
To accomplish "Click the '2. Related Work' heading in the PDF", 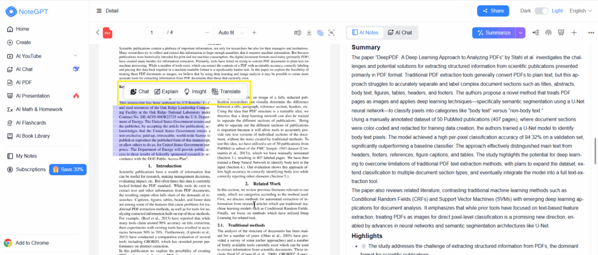I will click(x=263, y=184).
